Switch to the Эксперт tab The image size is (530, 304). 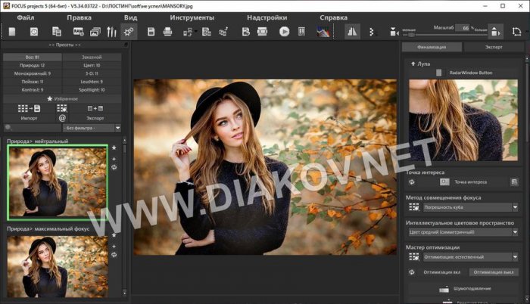pyautogui.click(x=493, y=47)
